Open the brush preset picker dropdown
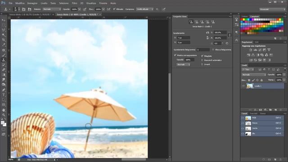Viewport: 288px width, 162px height. [x=19, y=9]
